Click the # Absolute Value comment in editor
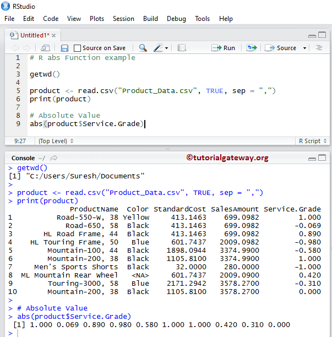The height and width of the screenshot is (337, 332). coord(65,116)
